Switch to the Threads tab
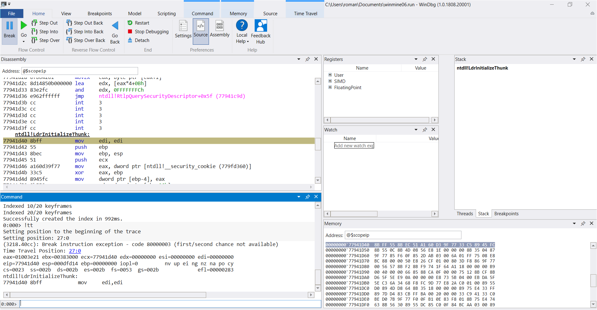Viewport: 597px width, 310px height. click(465, 213)
